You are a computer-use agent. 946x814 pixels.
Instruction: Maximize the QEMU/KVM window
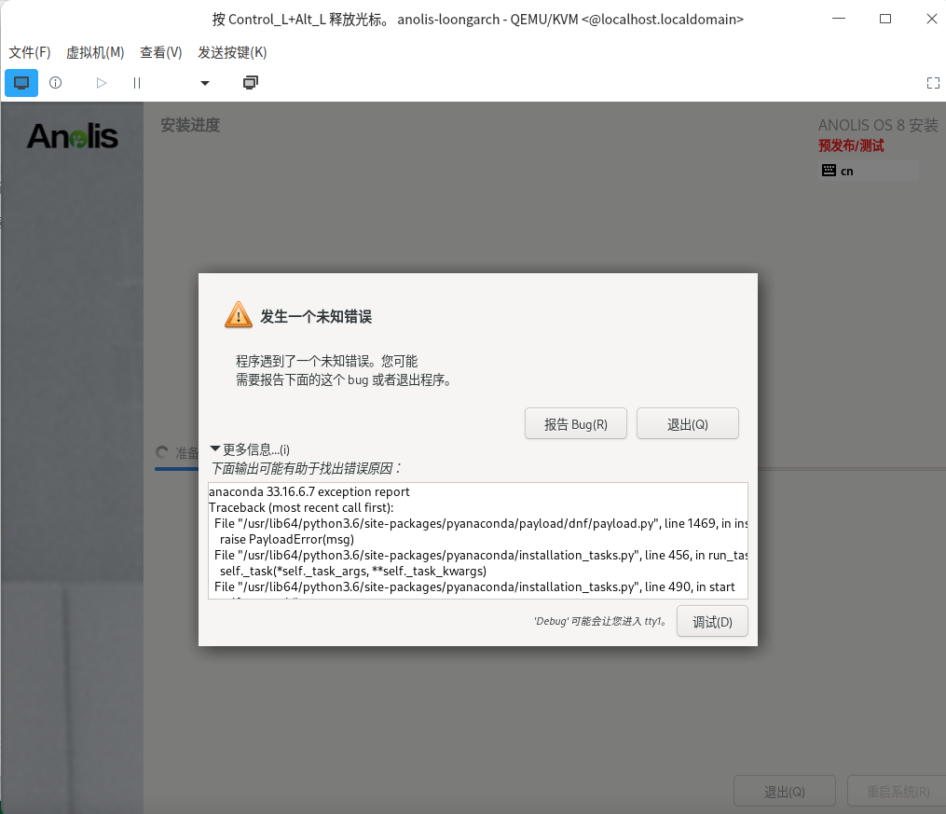tap(884, 19)
